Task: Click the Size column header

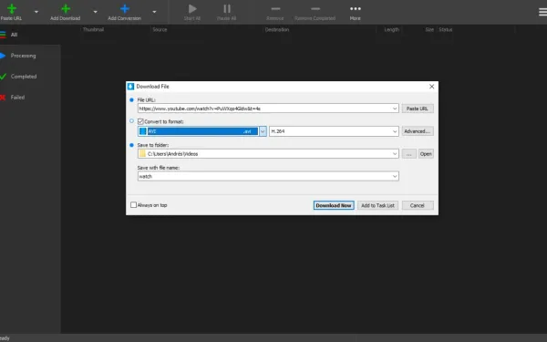Action: (x=429, y=30)
